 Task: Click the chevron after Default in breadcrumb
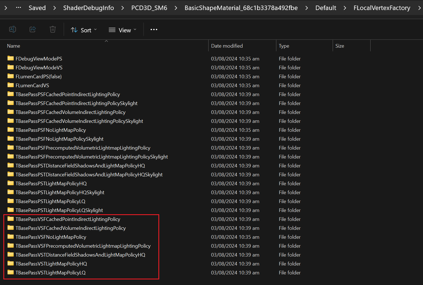[345, 8]
